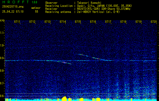This screenshot has height=101, width=159.
Task: Click the 1.1 kHz axis label
Action: [x=2, y=33]
